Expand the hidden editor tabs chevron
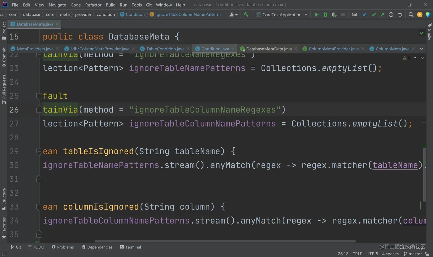Image resolution: width=433 pixels, height=257 pixels. [421, 49]
